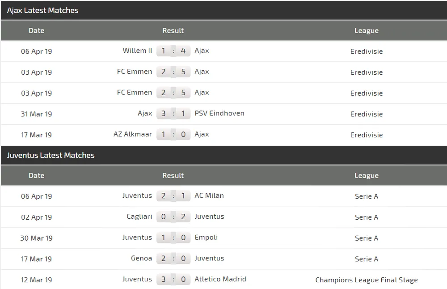Click the Ajax vs PSV Eindhoven 3:1 score
The width and height of the screenshot is (447, 289).
(x=173, y=114)
